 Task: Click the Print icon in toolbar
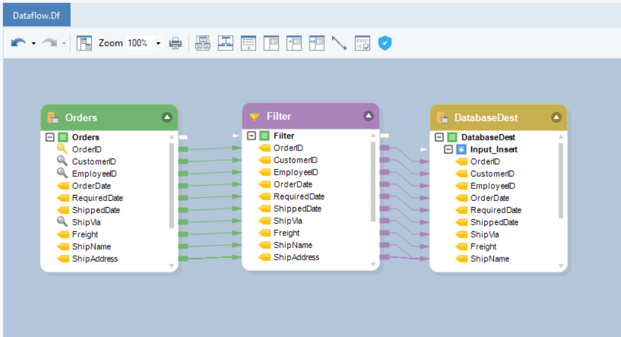pos(175,43)
